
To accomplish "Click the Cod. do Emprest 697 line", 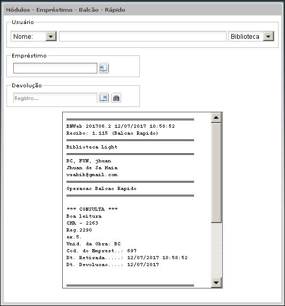I will point(102,251).
